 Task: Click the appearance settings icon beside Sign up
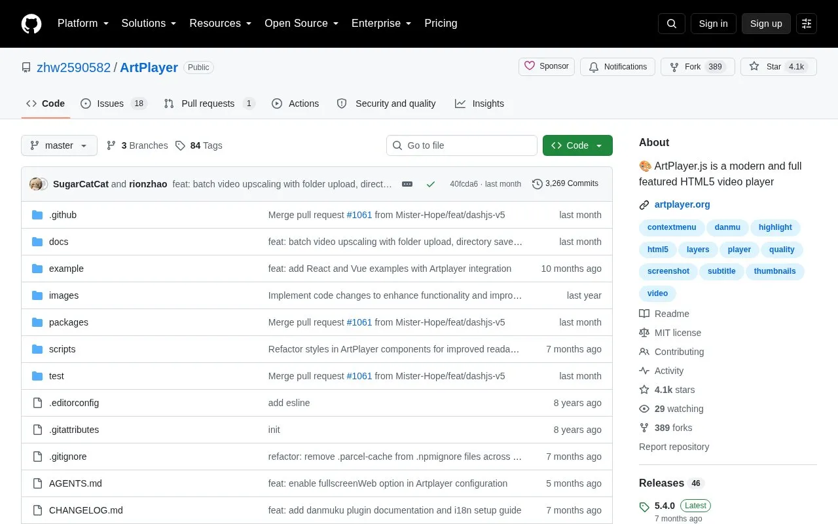pos(807,24)
